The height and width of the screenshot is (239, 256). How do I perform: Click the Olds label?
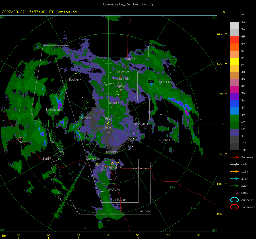108,119
